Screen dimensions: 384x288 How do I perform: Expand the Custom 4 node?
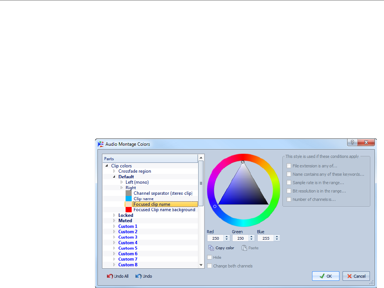coord(114,243)
